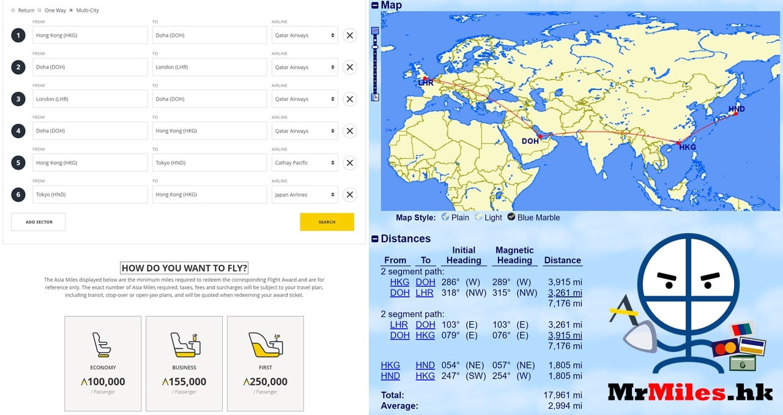Click the sector 3 number badge

click(x=18, y=99)
